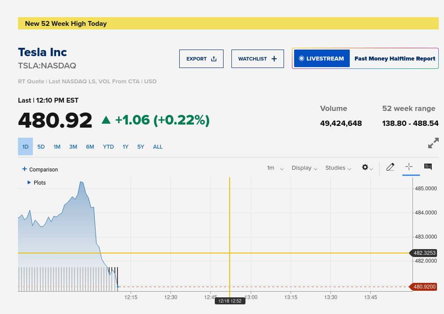The height and width of the screenshot is (314, 444).
Task: Click the New 52 Week High Today banner
Action: 228,23
